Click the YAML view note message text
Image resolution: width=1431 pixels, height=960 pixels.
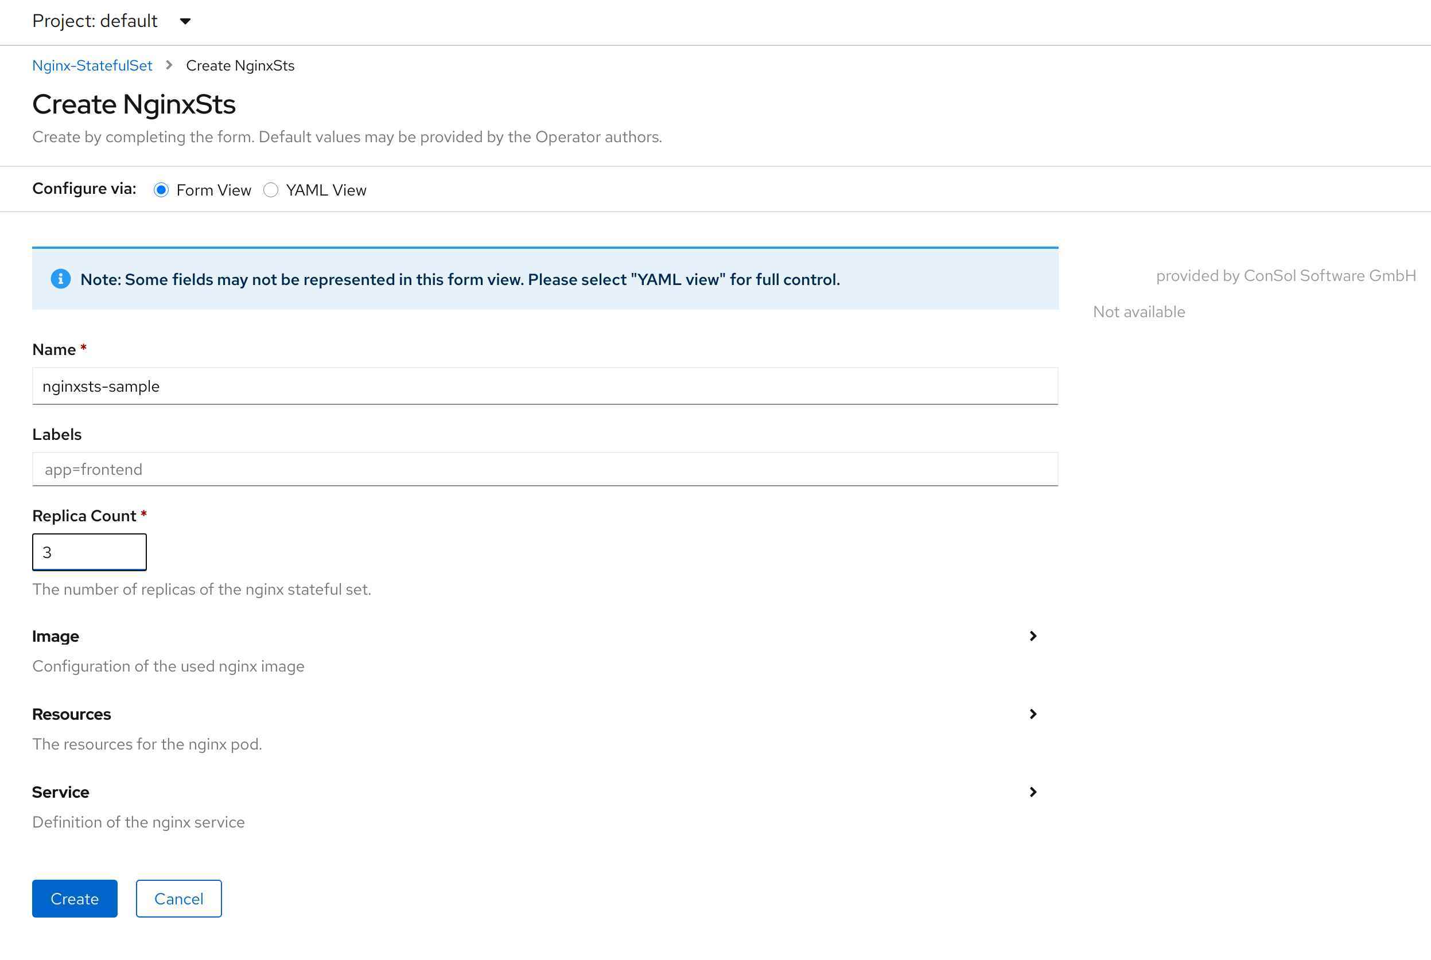point(460,280)
